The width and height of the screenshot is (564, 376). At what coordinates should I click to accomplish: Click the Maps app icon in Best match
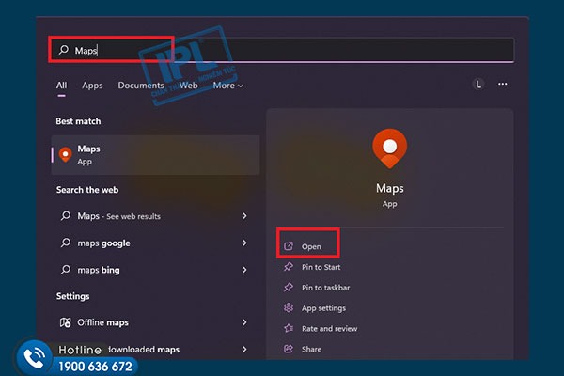click(x=65, y=154)
